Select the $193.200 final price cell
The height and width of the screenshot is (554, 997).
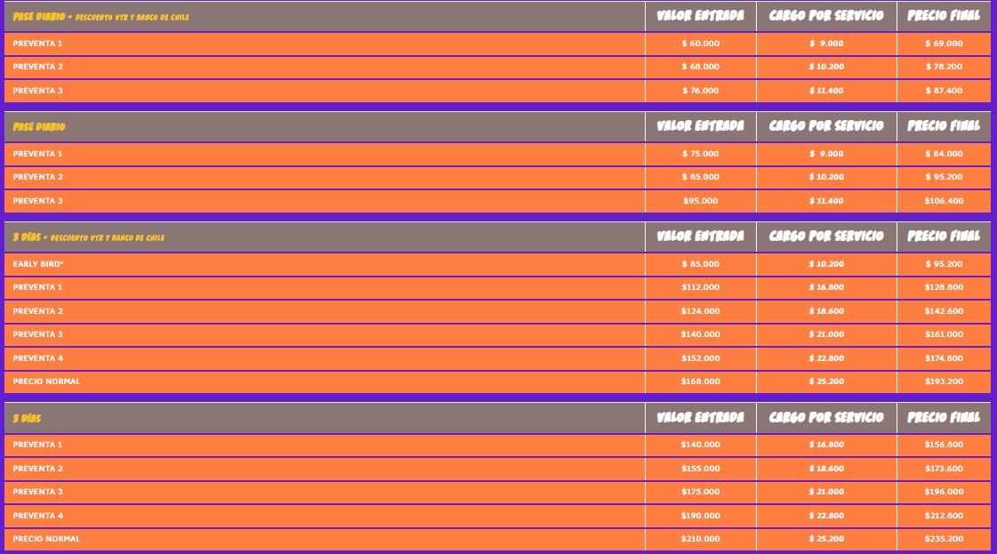pos(944,381)
